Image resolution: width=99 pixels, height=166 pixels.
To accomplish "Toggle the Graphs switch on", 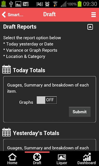I will click(x=47, y=100).
